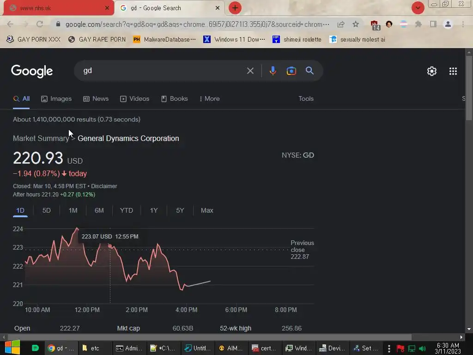Go to Google home via the logo
The width and height of the screenshot is (473, 355).
[32, 71]
